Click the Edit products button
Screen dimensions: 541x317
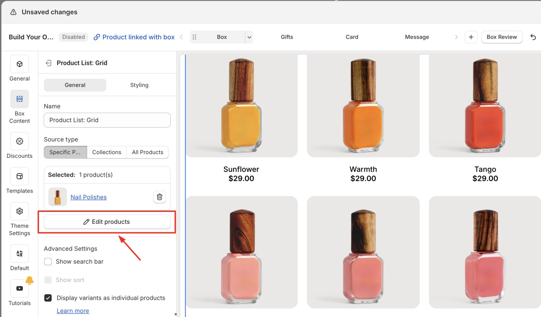[107, 222]
